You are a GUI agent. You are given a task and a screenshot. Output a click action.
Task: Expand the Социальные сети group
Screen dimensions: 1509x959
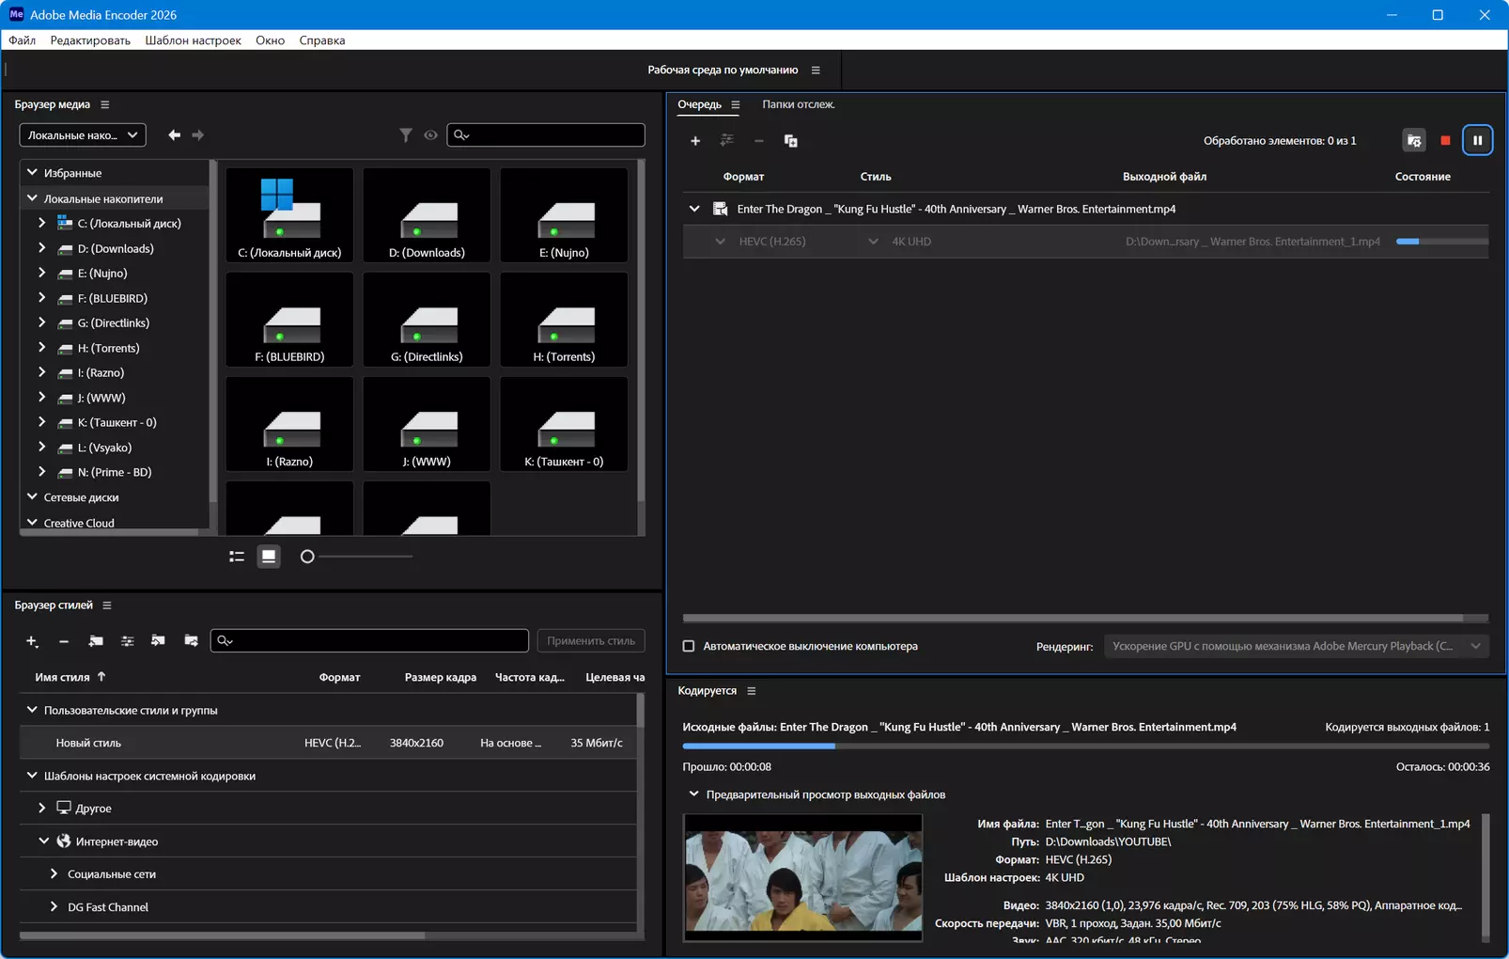54,874
